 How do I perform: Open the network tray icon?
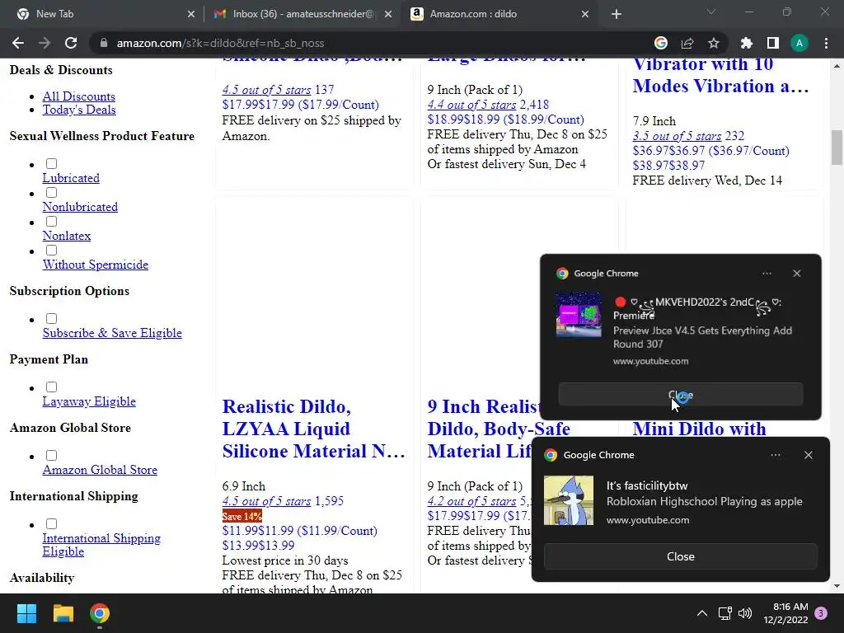tap(724, 613)
